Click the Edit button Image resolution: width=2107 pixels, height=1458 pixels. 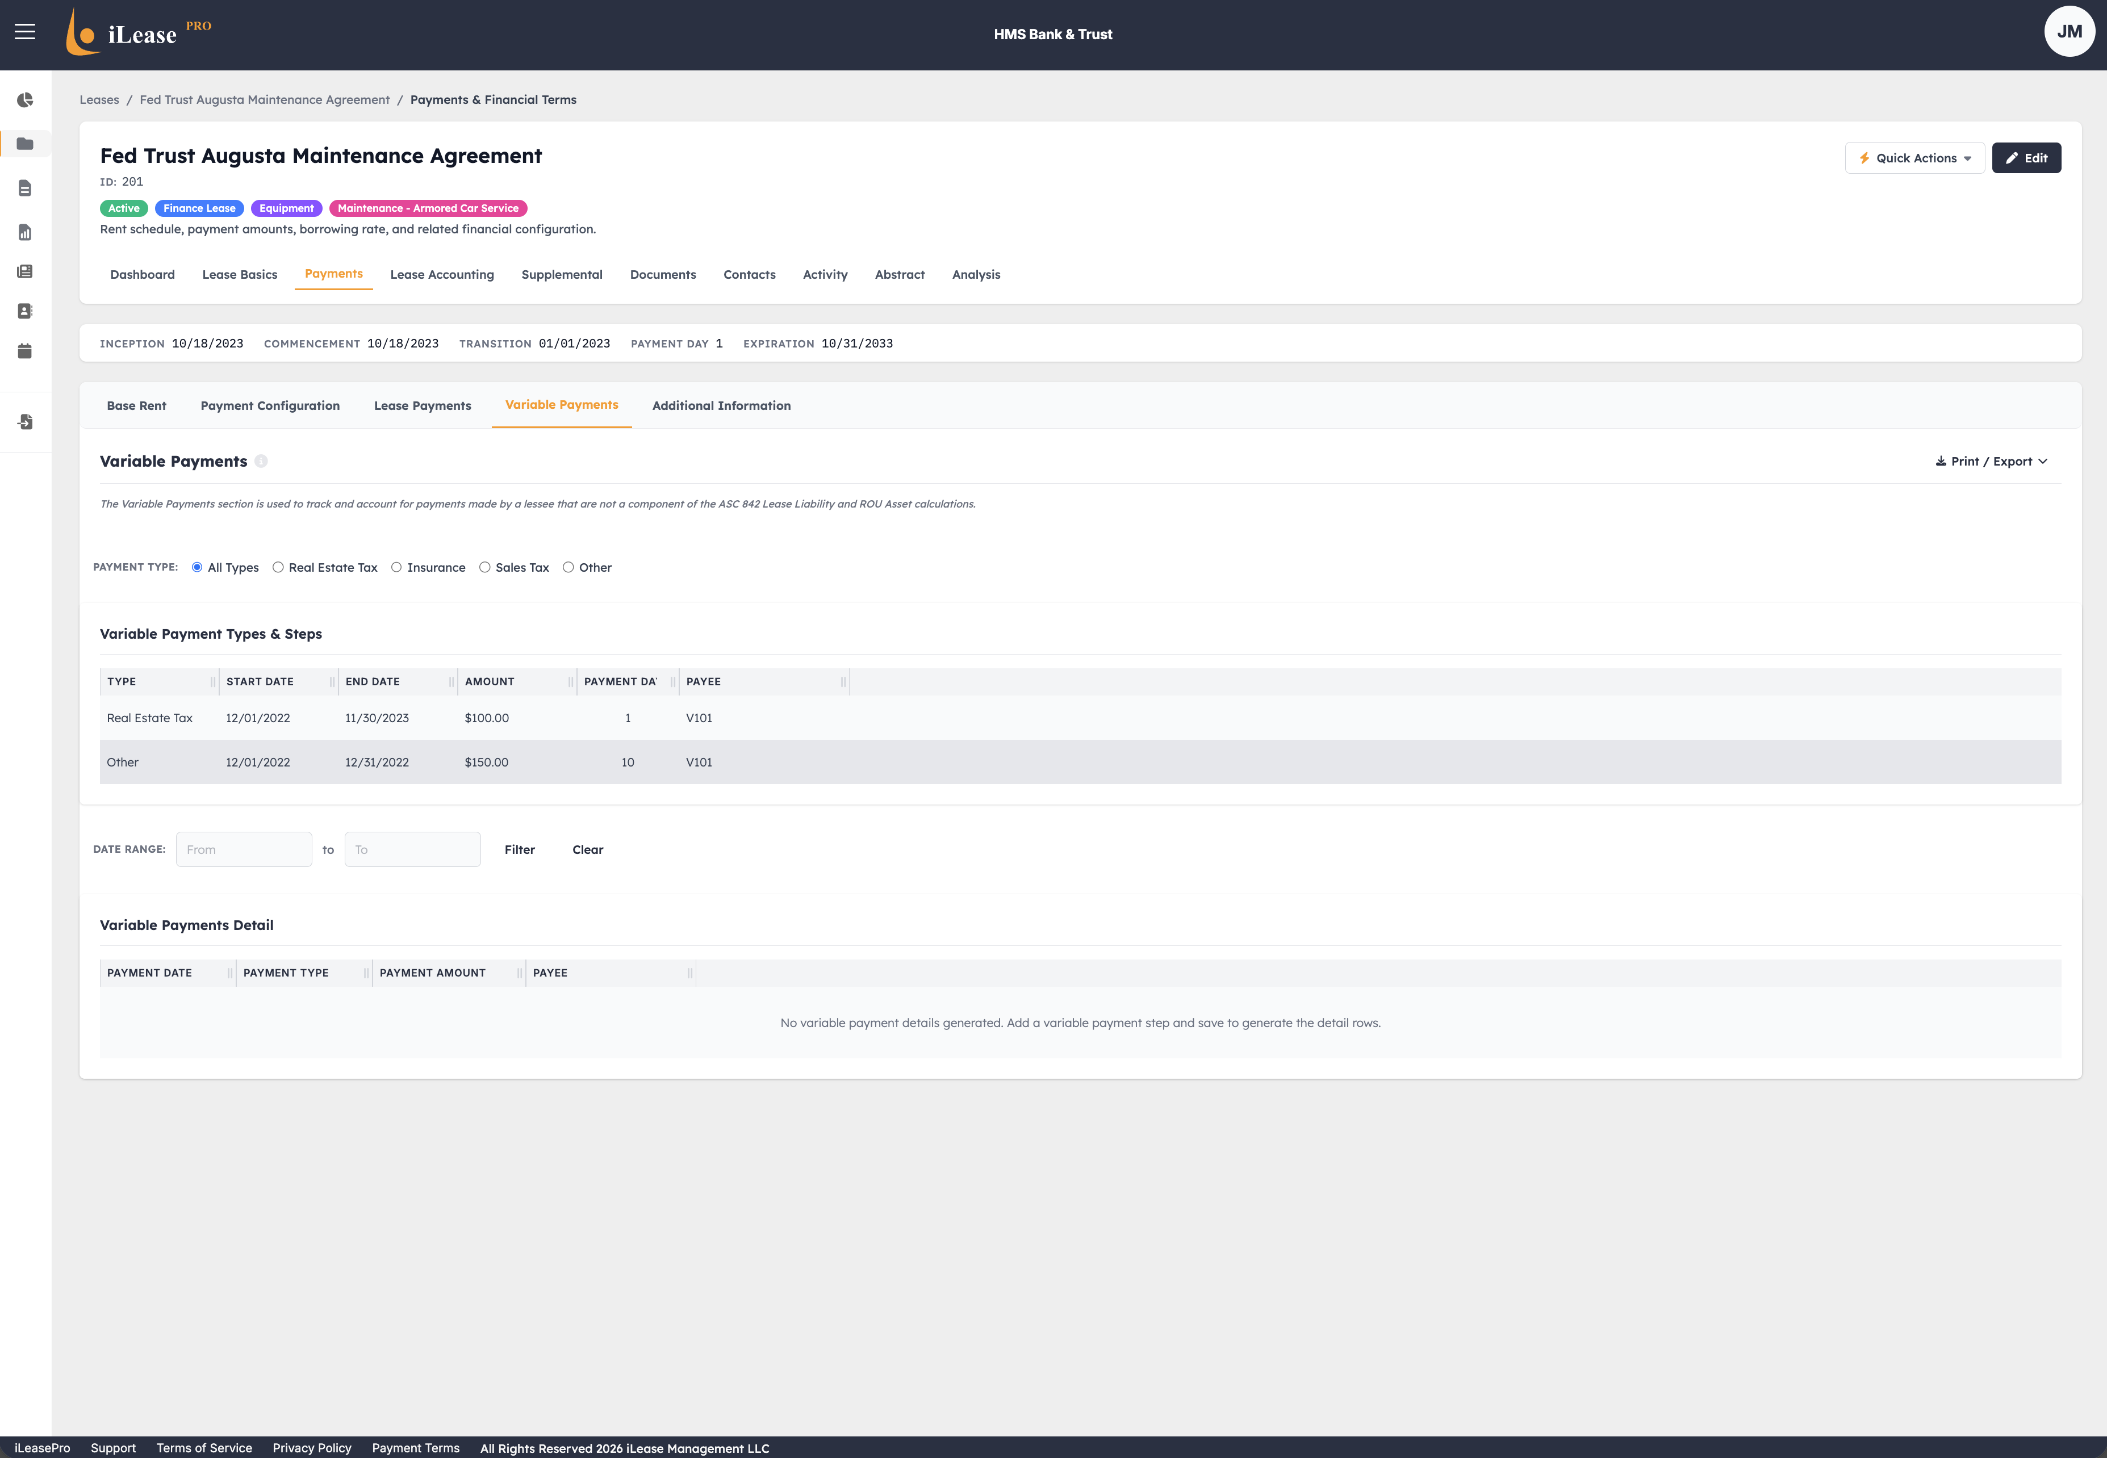coord(2026,158)
